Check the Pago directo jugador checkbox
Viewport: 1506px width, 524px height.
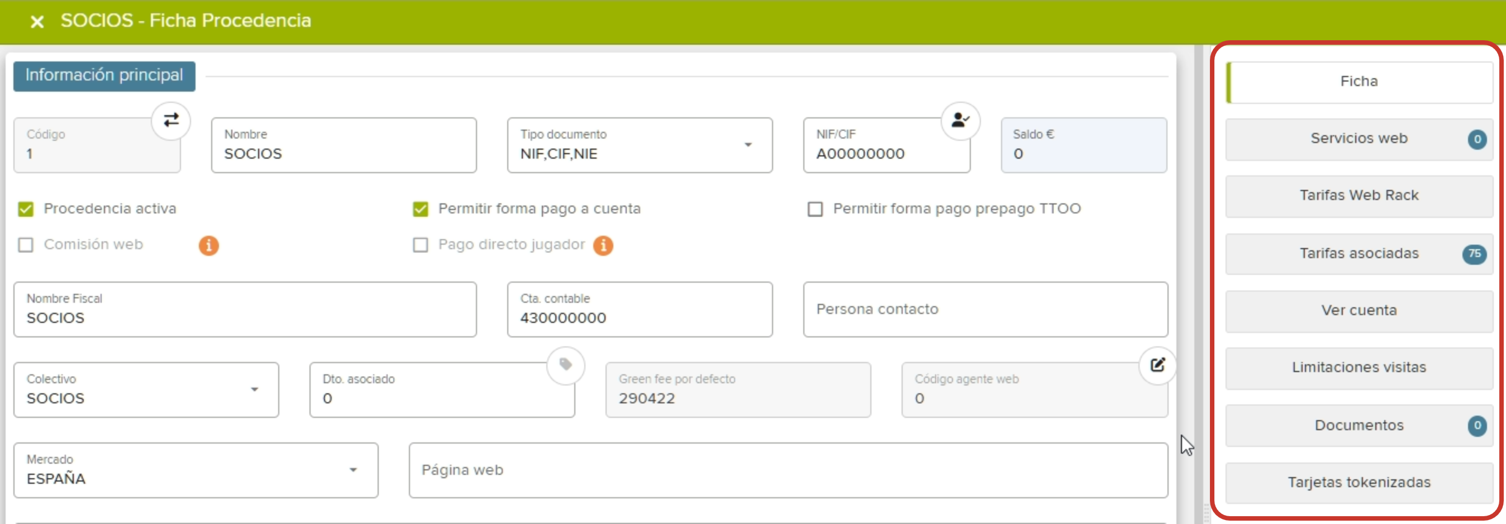coord(420,245)
